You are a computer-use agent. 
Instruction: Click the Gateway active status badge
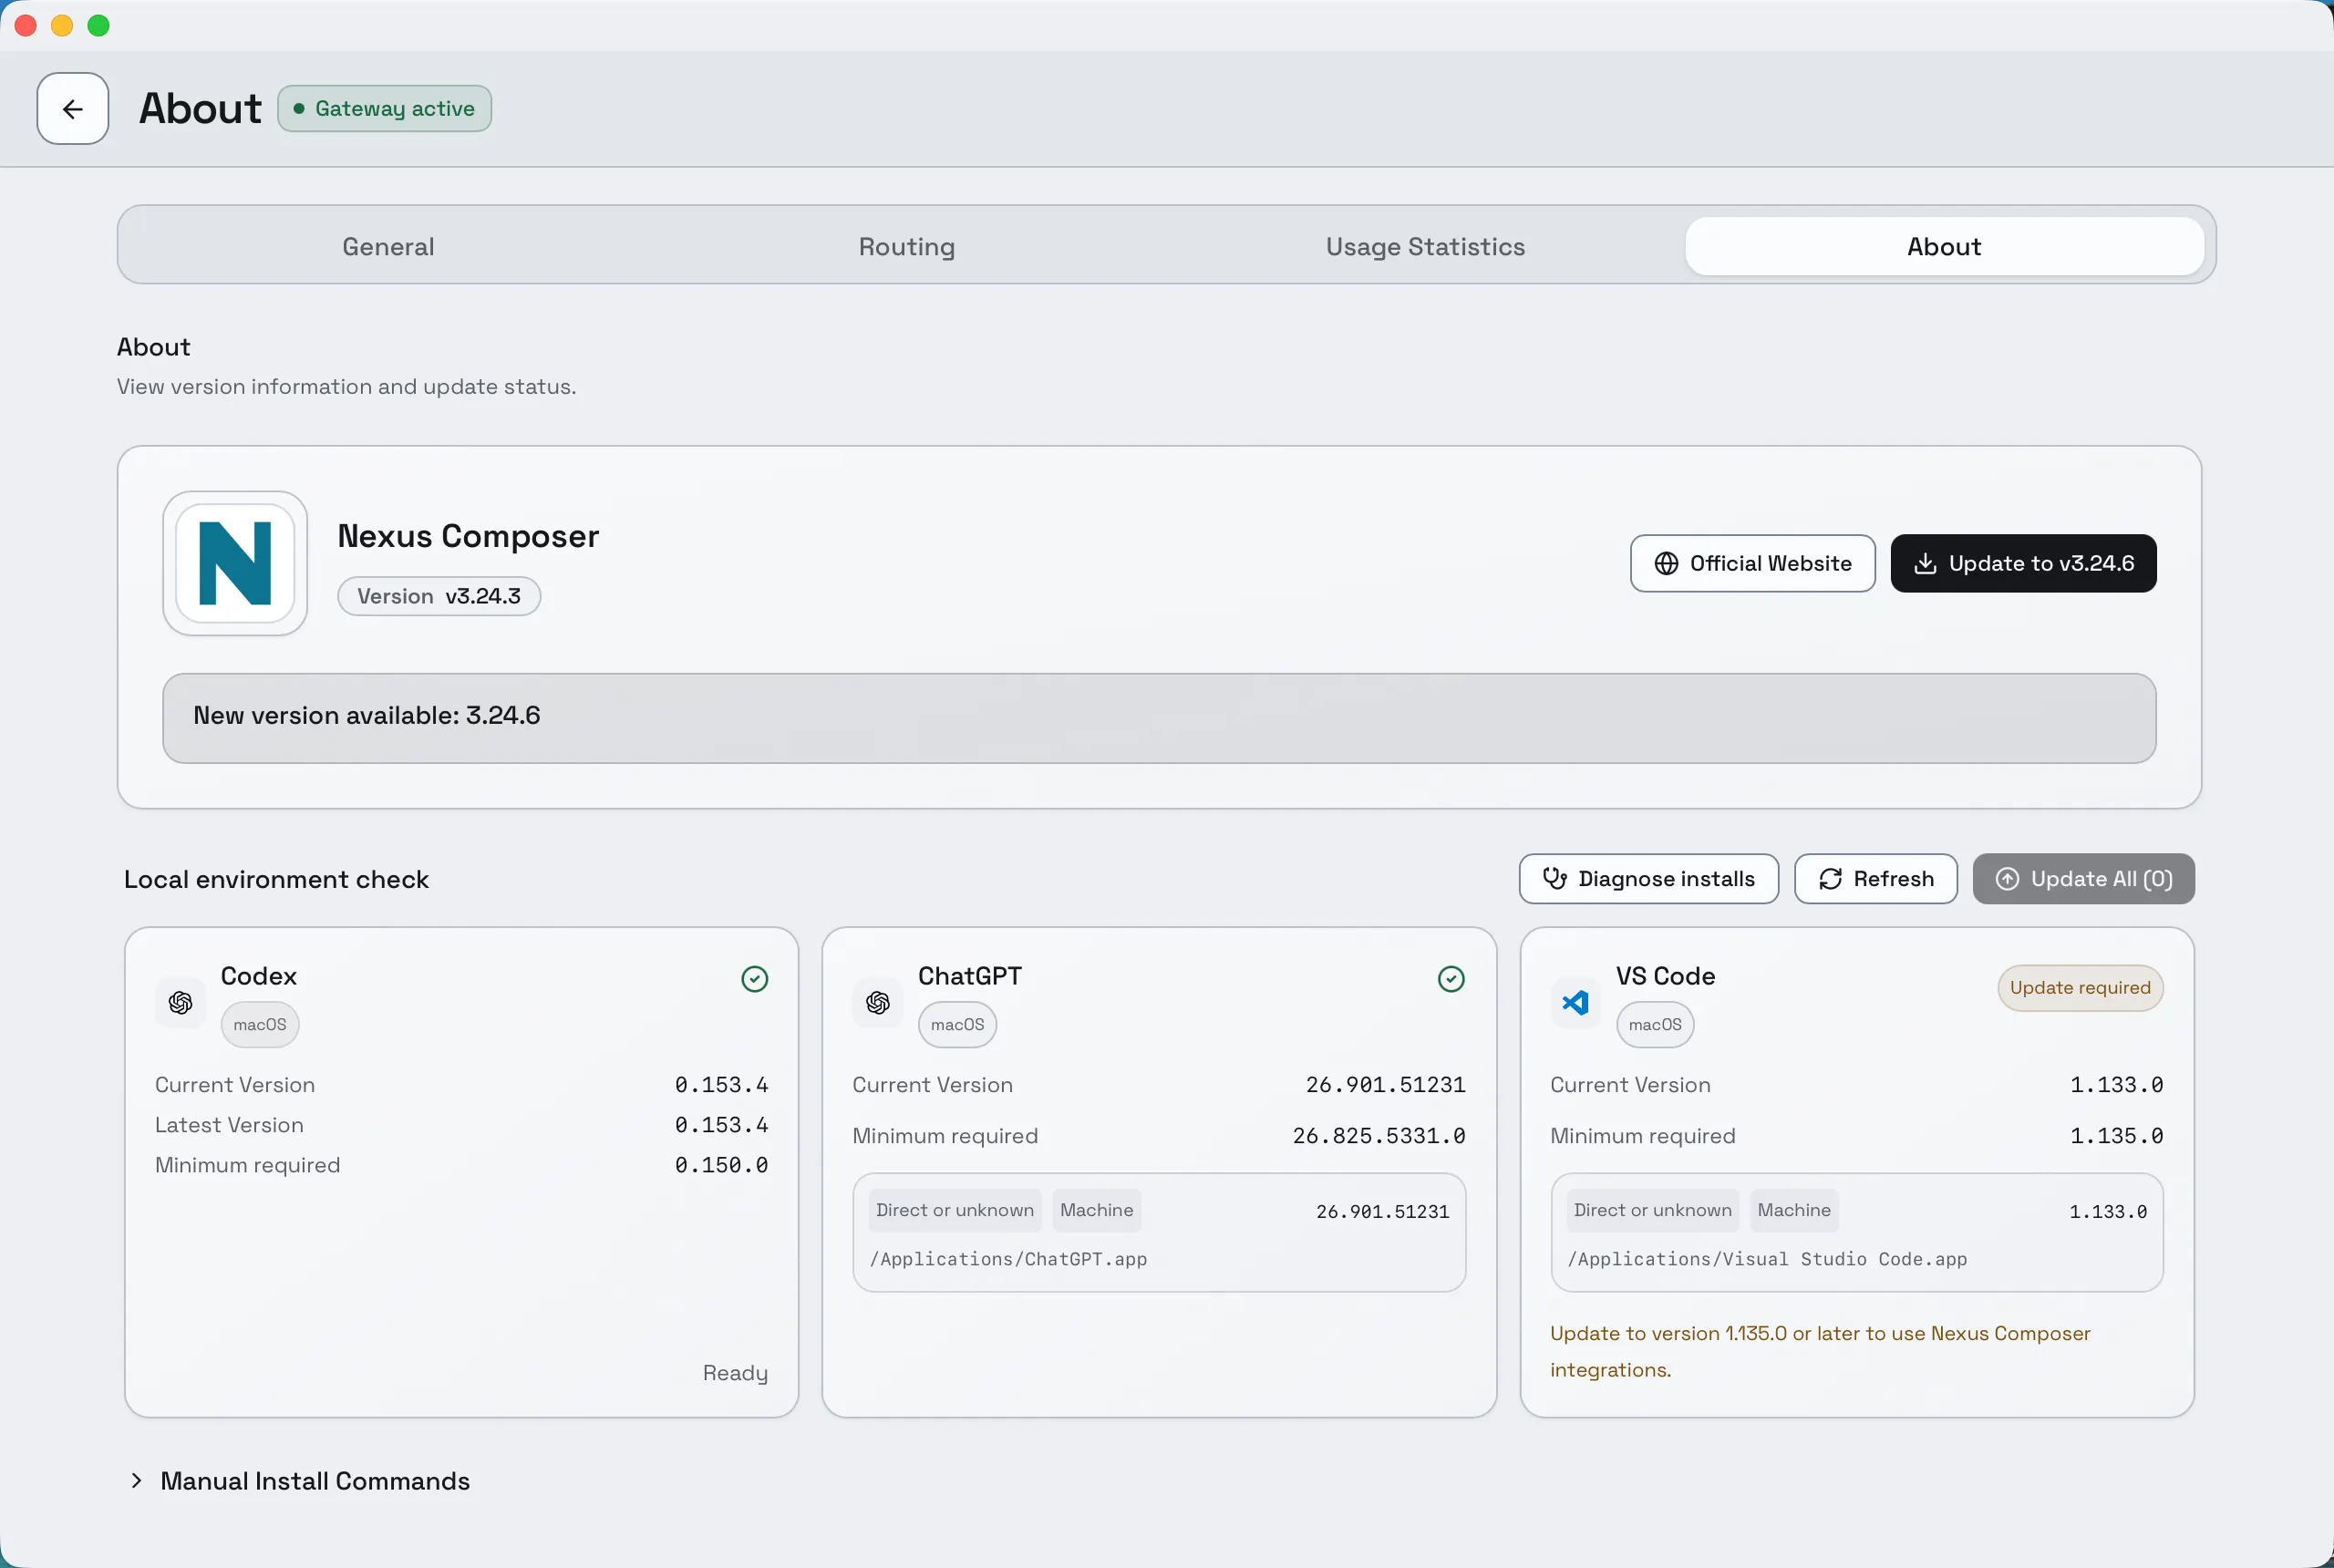pos(385,108)
